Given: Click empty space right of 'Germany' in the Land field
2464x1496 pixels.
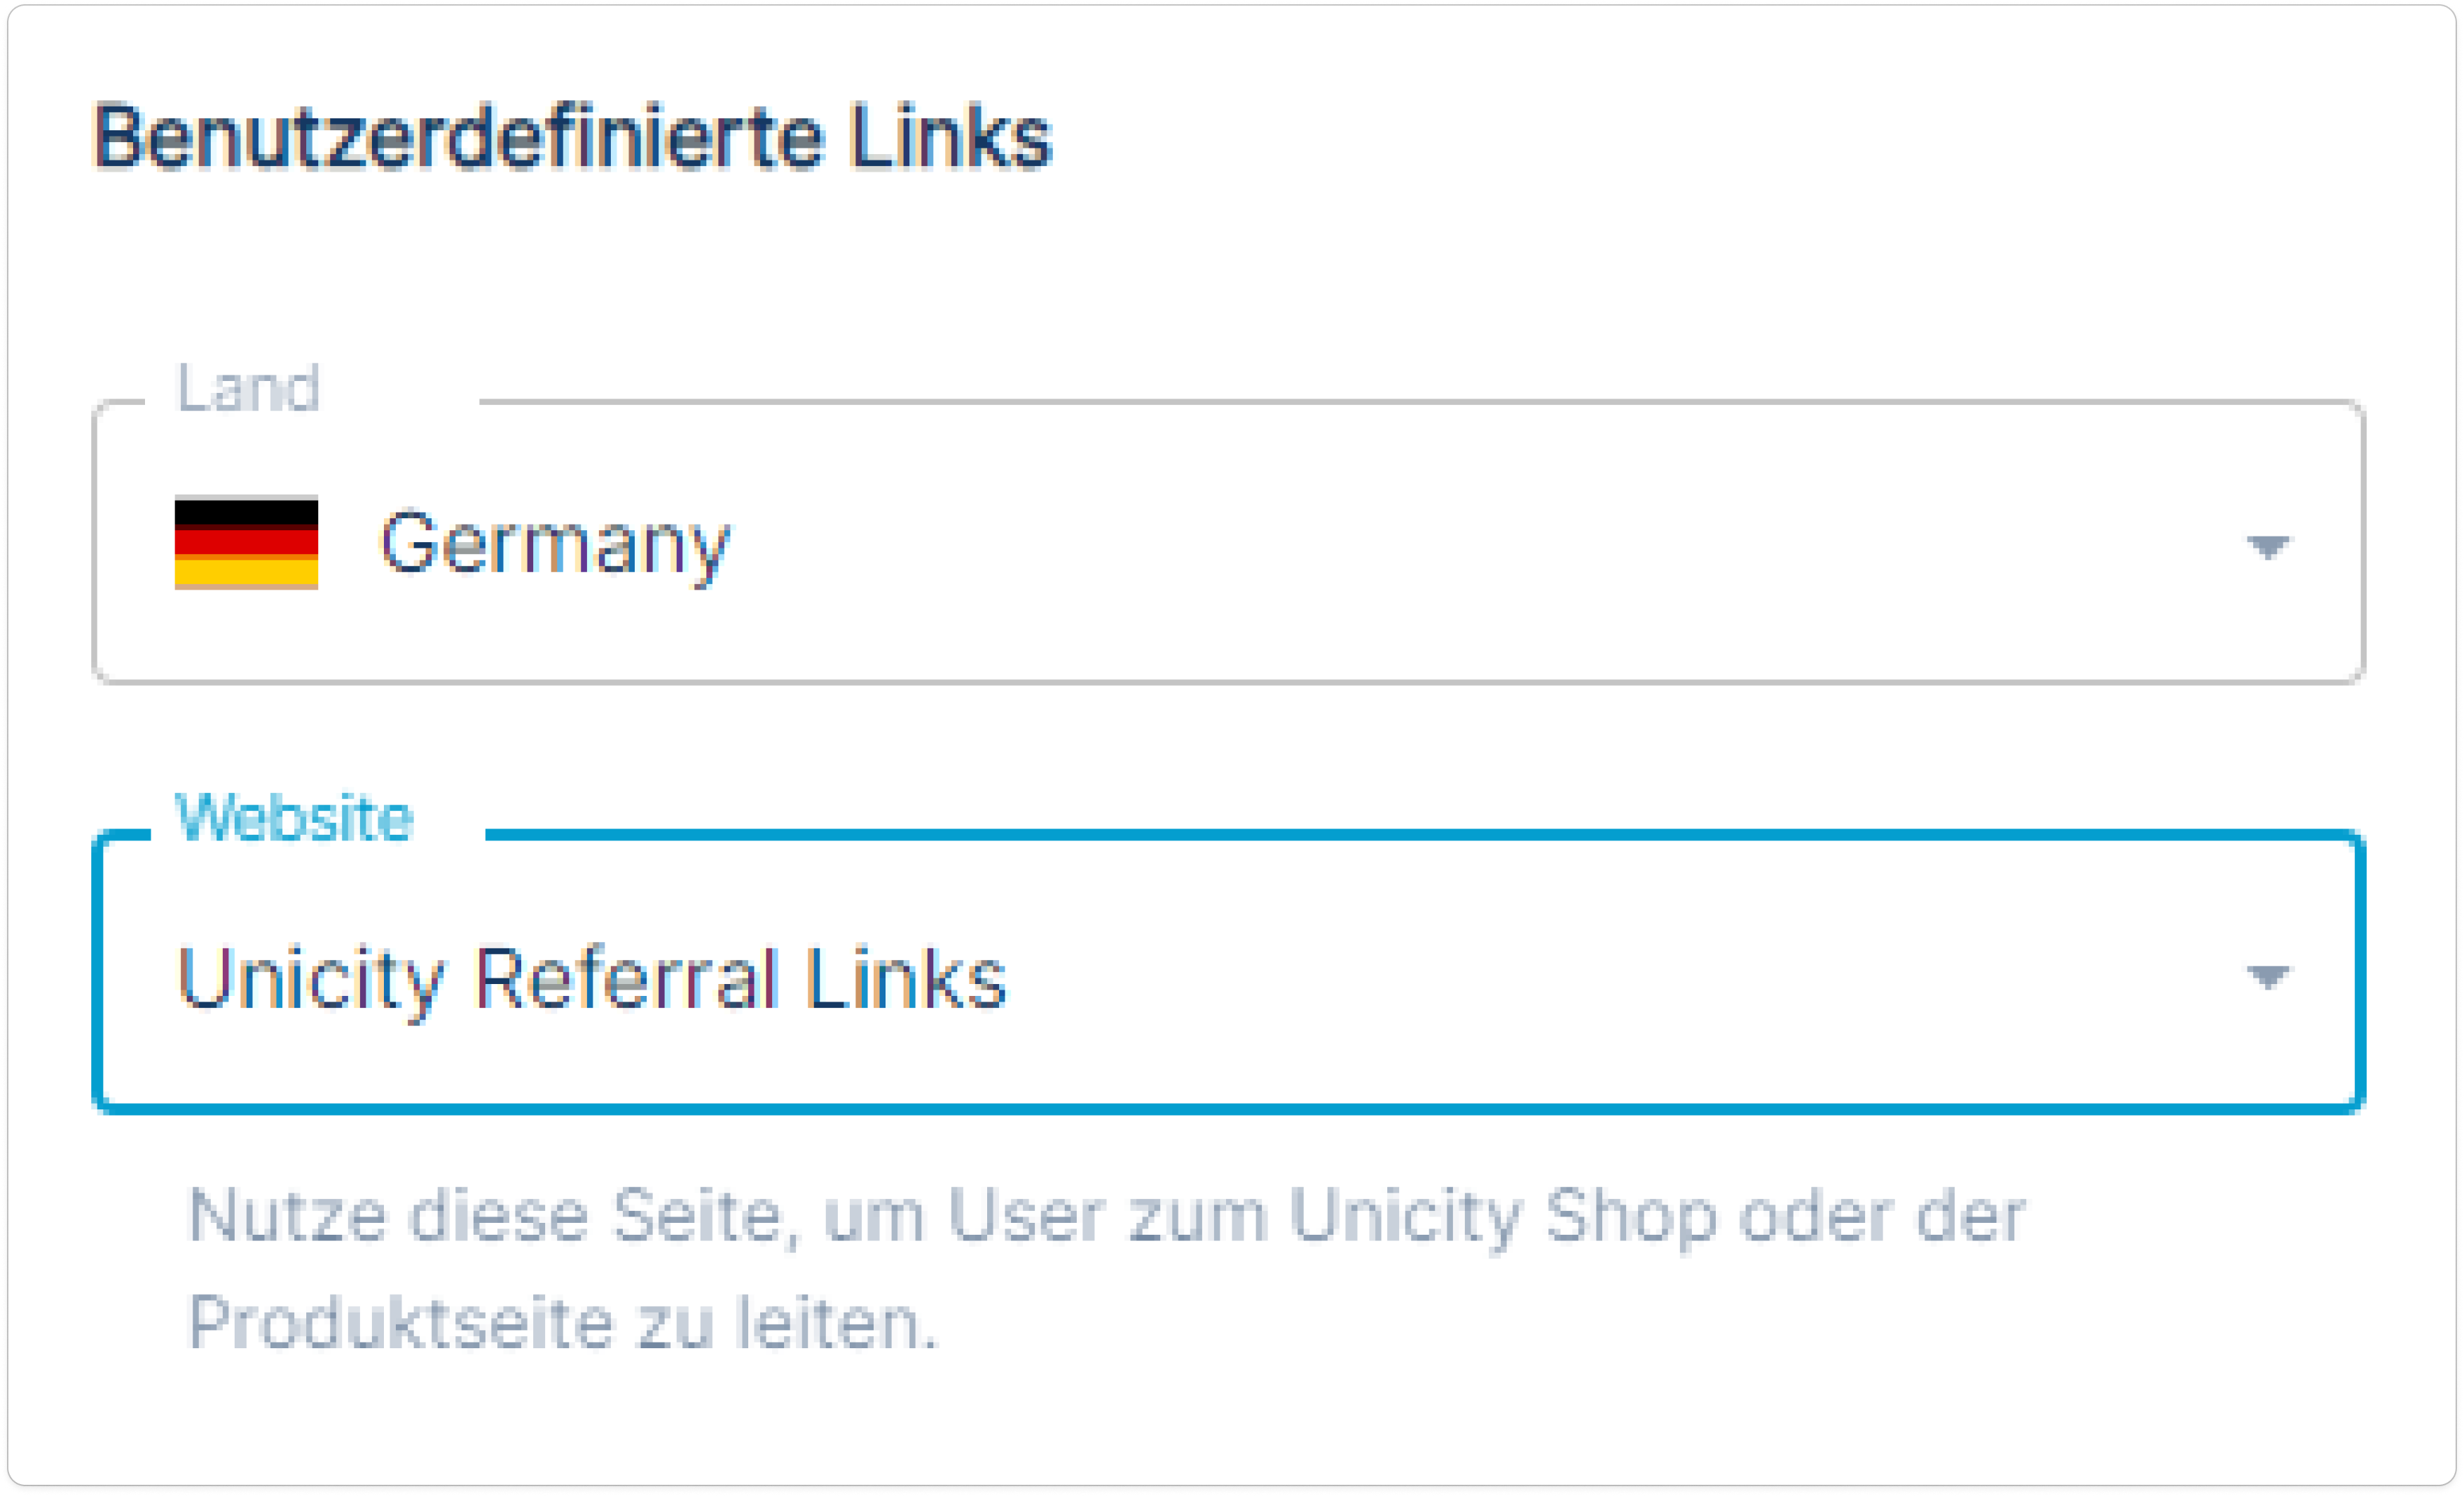Looking at the screenshot, I should 1480,545.
